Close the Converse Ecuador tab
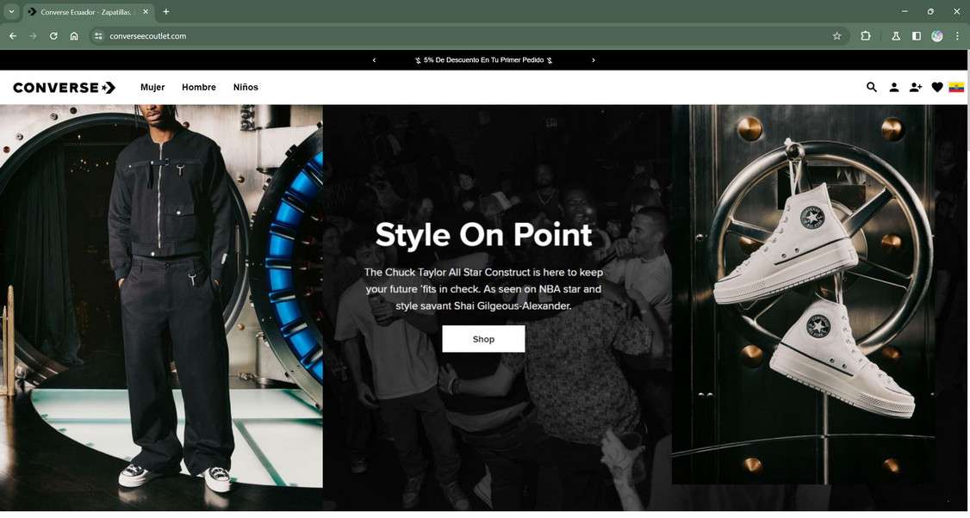The width and height of the screenshot is (970, 518). click(x=146, y=11)
